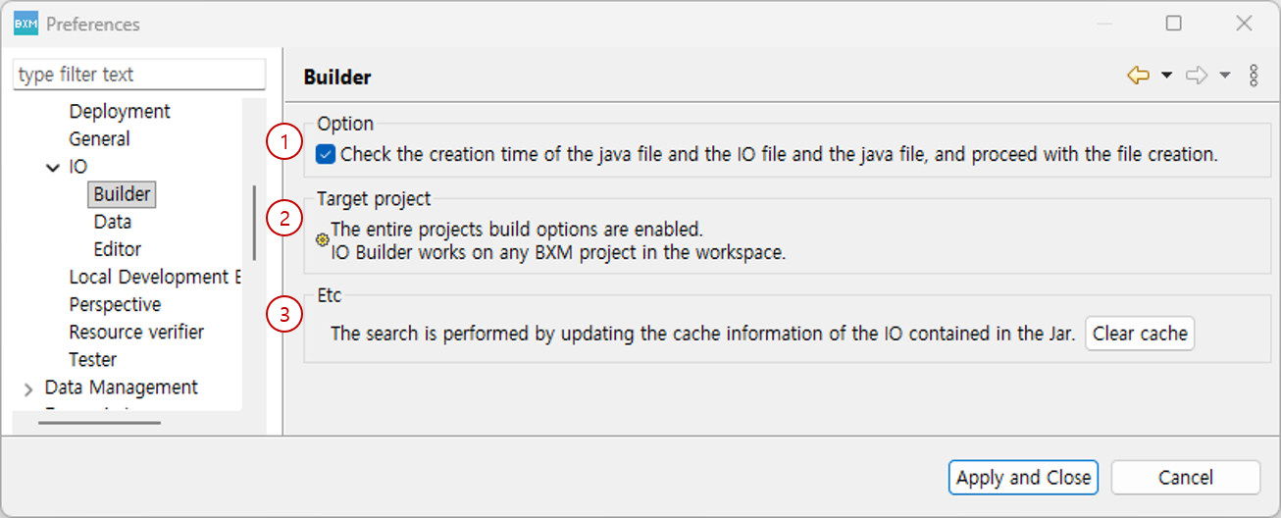Open the three-dot view menu icon
The height and width of the screenshot is (518, 1281).
click(x=1254, y=76)
